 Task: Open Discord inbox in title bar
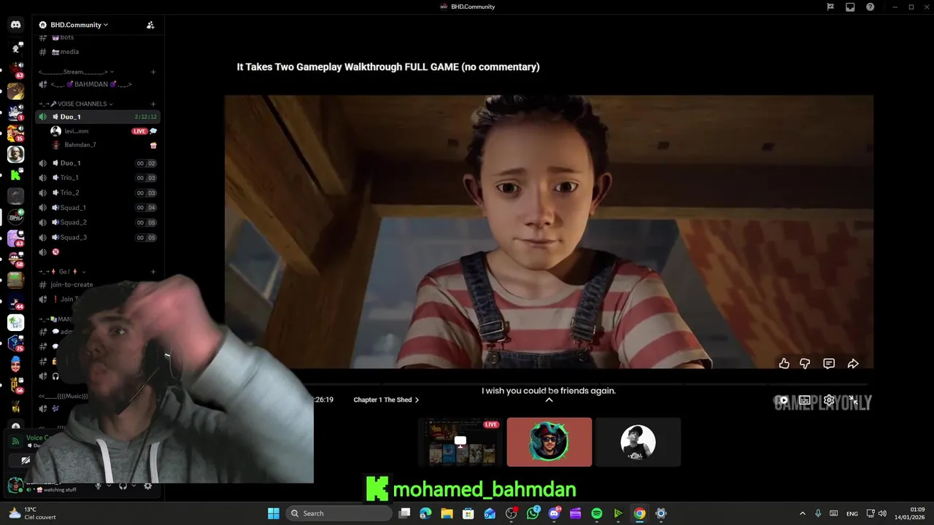[850, 7]
